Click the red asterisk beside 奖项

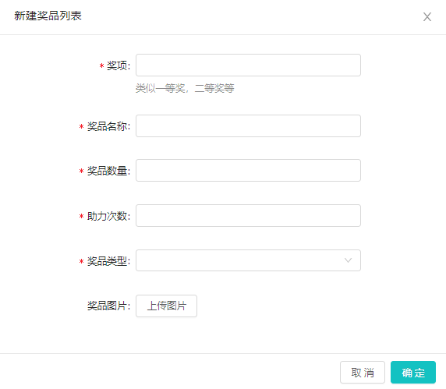tap(101, 66)
